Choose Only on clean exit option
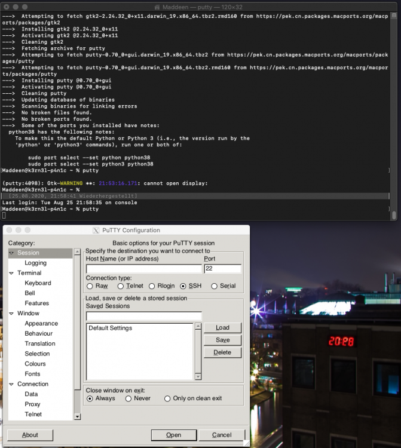Viewport: 401px width, 448px height. coord(167,398)
